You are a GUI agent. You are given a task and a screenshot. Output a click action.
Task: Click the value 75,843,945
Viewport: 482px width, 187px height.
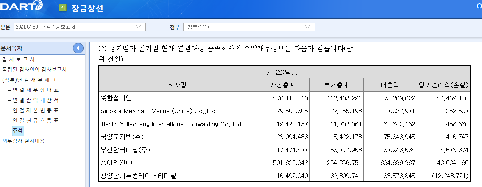click(399, 137)
